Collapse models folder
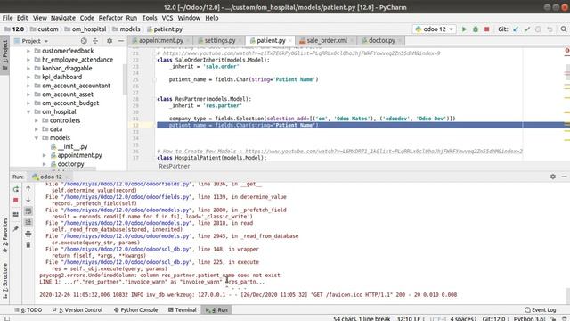 click(x=37, y=138)
